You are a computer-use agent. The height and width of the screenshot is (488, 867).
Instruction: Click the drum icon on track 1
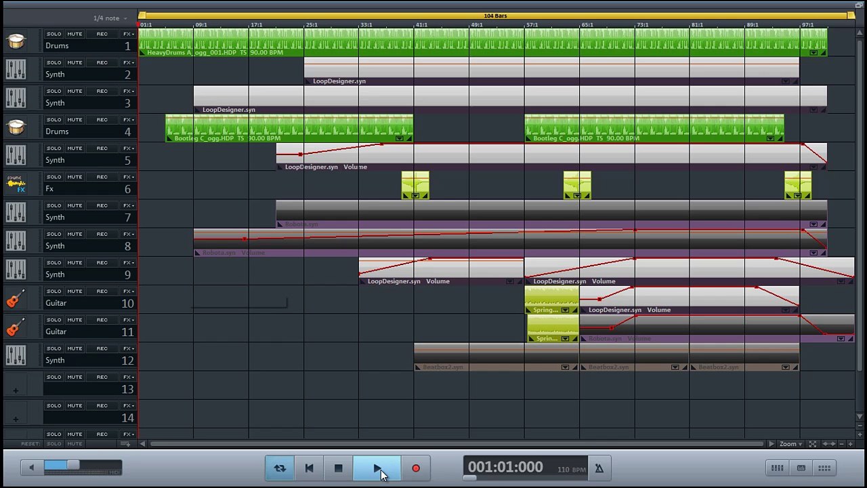click(16, 41)
